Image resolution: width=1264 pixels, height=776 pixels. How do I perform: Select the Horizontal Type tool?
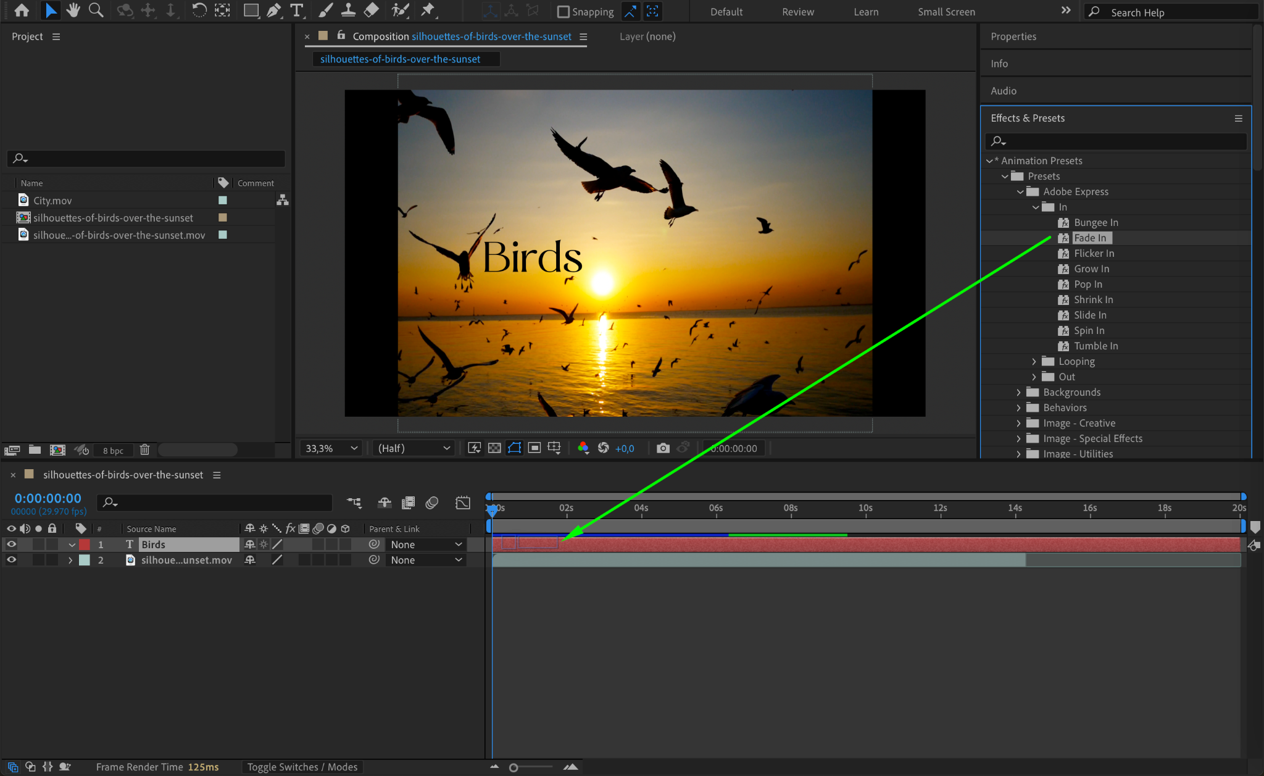[x=297, y=10]
